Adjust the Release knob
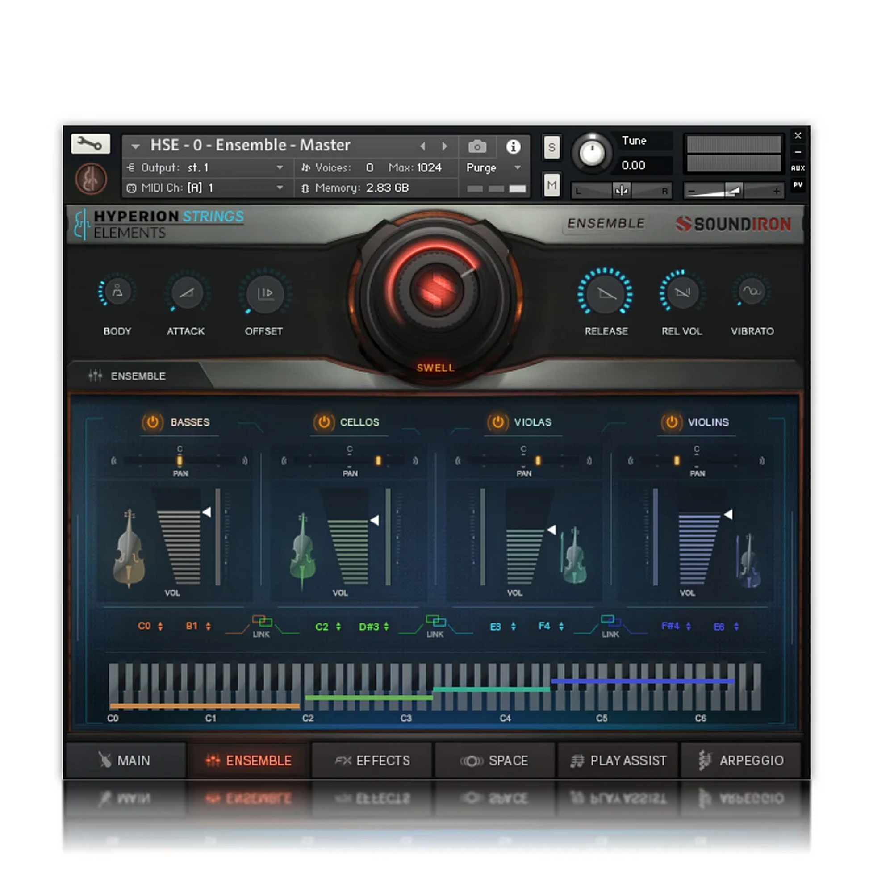 [606, 293]
